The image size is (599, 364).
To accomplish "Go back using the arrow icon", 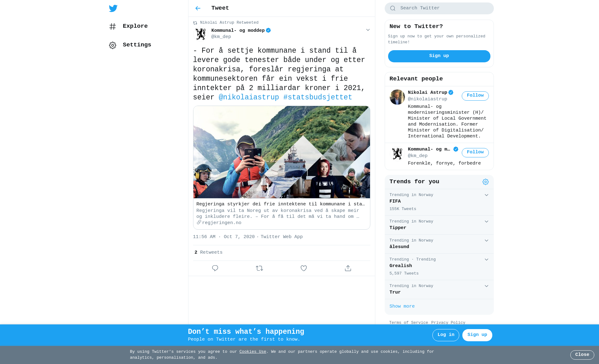I will click(198, 8).
